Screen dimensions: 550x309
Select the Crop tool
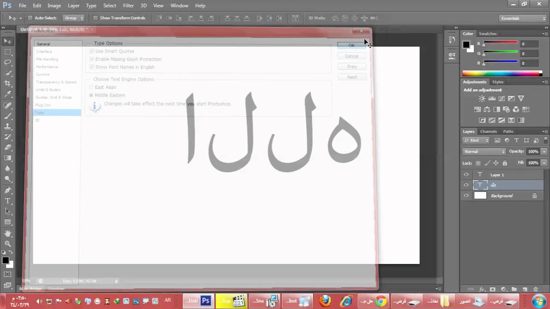8,84
